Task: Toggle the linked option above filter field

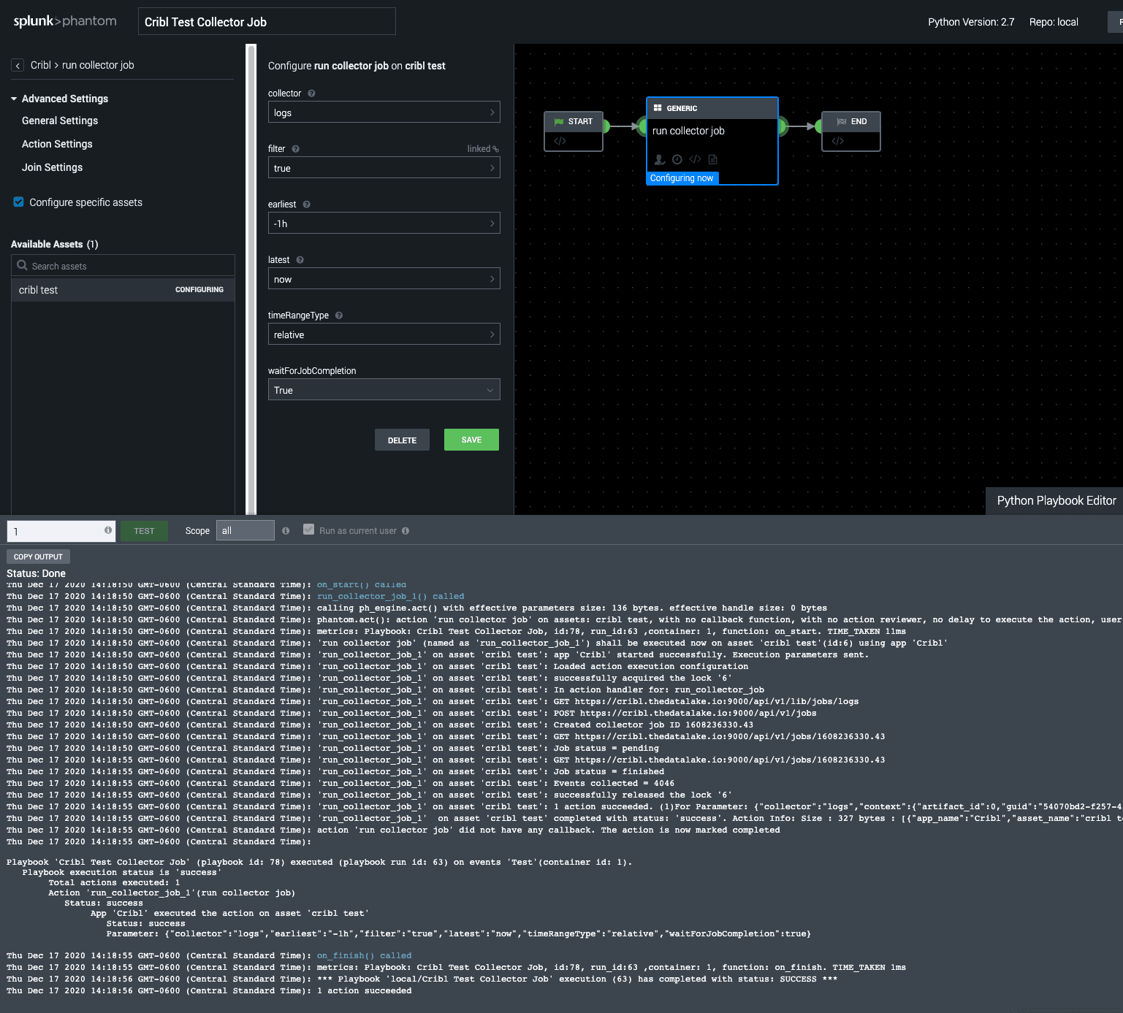Action: tap(482, 149)
